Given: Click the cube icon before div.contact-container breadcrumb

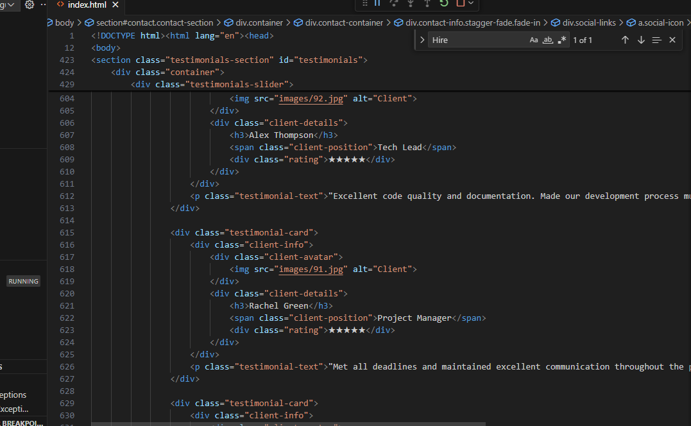Looking at the screenshot, I should [298, 22].
